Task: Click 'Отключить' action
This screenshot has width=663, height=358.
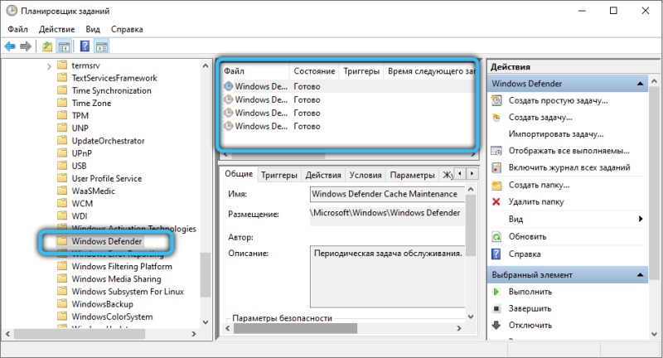Action: 530,325
